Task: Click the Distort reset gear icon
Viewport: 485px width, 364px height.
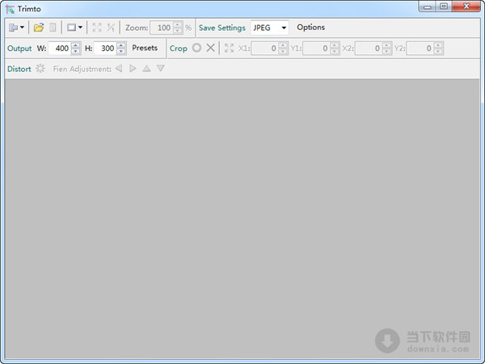Action: (40, 69)
